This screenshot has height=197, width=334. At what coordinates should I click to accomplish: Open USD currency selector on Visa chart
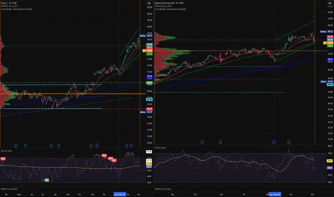coord(149,3)
